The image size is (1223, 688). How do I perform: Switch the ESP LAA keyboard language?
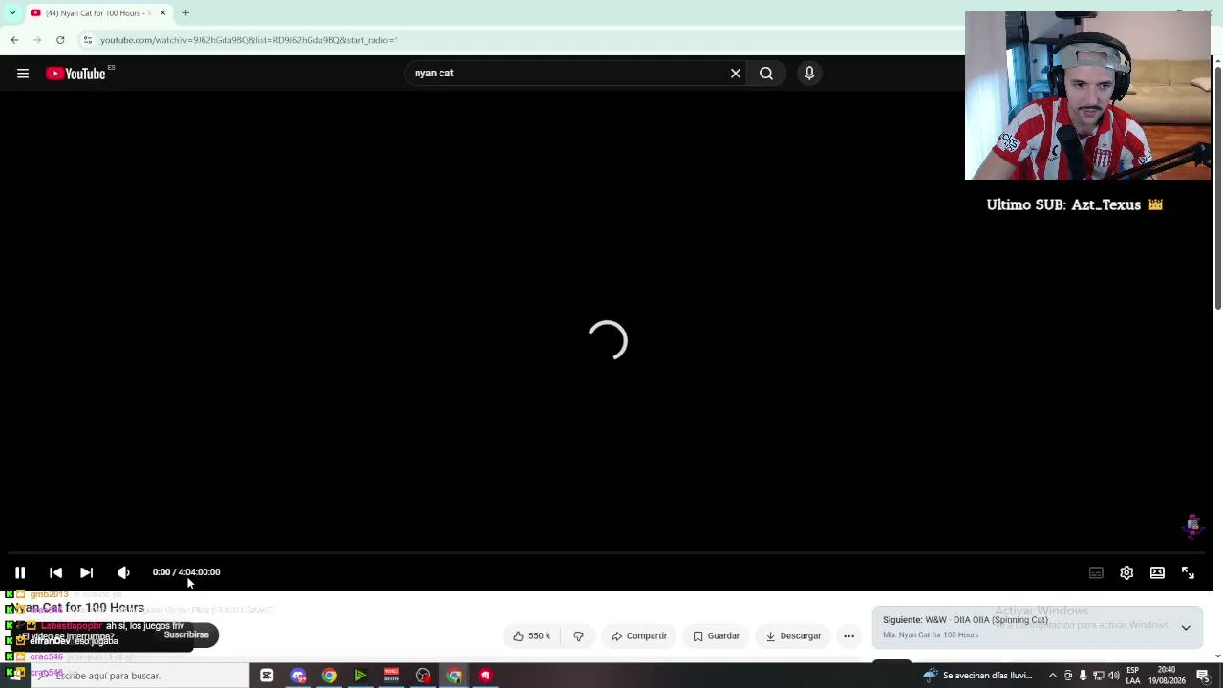point(1133,676)
